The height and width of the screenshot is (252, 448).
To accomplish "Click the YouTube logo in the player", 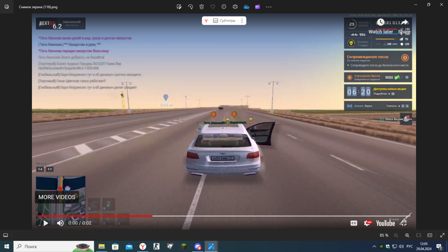I will click(385, 223).
